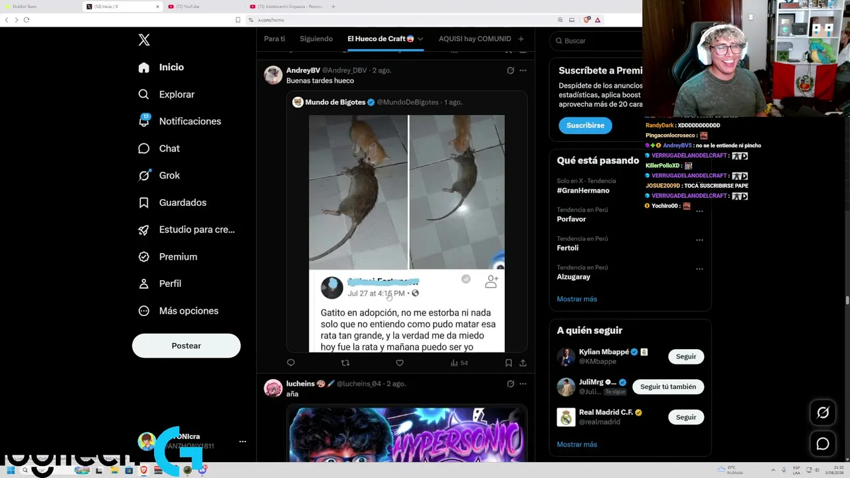Switch to the YouTube browser tab
Image resolution: width=850 pixels, height=478 pixels.
(x=205, y=7)
